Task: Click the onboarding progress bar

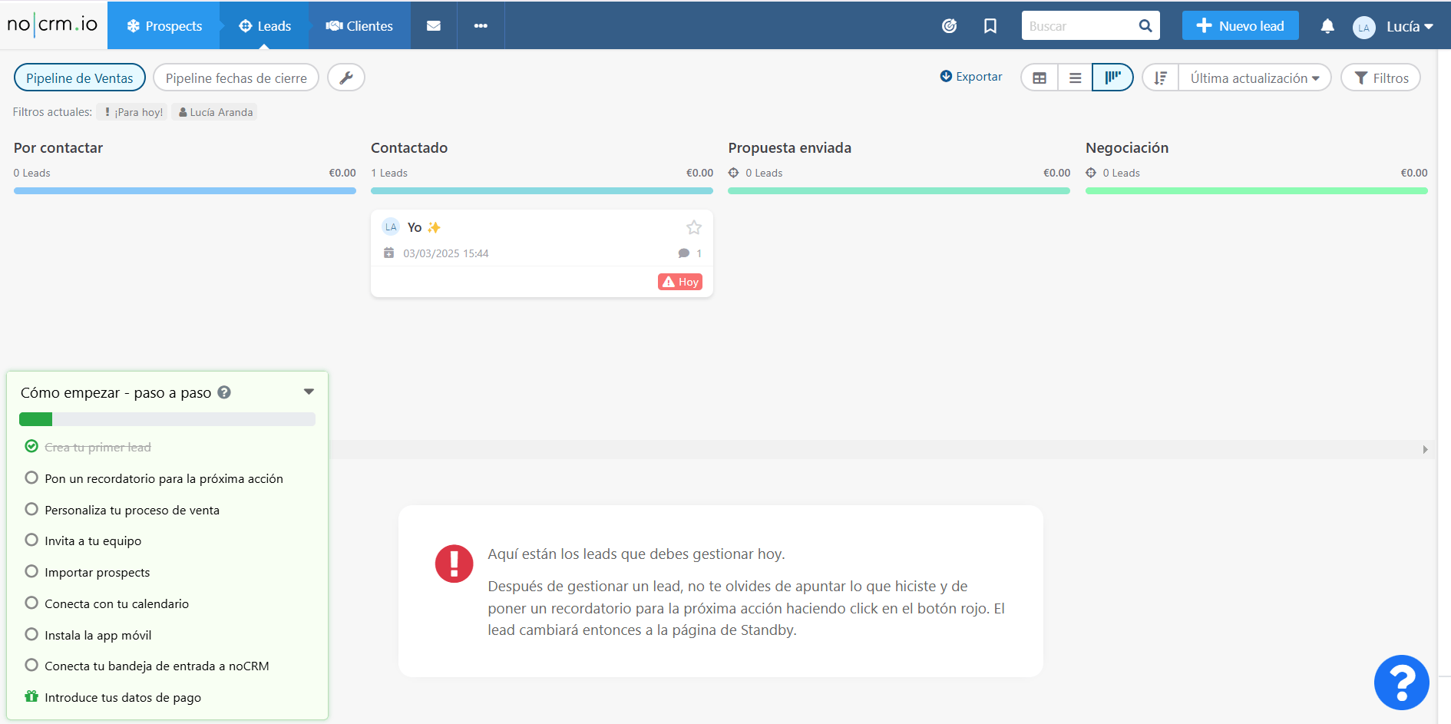Action: (167, 419)
